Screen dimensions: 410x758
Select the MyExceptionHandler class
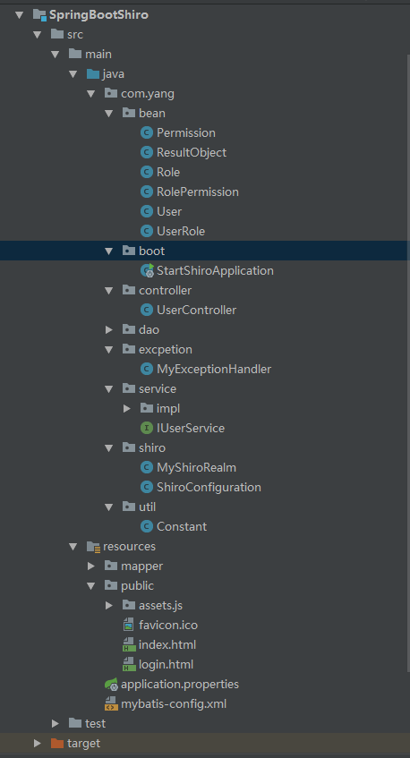point(214,370)
